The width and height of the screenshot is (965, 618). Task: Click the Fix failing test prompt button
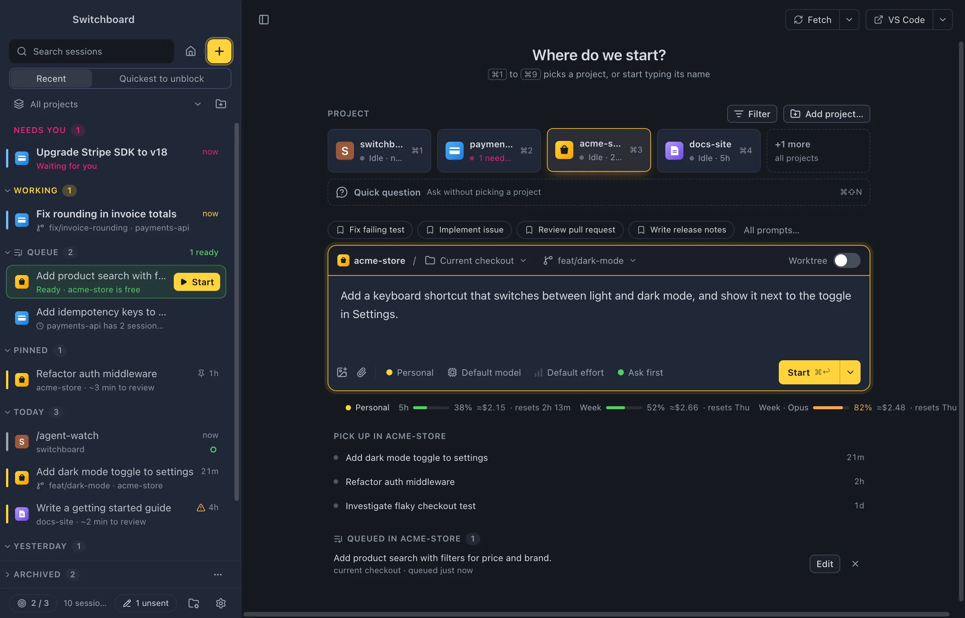tap(370, 230)
